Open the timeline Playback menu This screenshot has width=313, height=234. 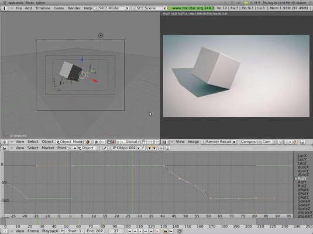click(50, 231)
